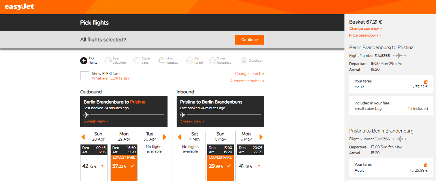Image resolution: width=436 pixels, height=181 pixels.
Task: Show earlier outbound dates with the left arrow
Action: pyautogui.click(x=83, y=137)
